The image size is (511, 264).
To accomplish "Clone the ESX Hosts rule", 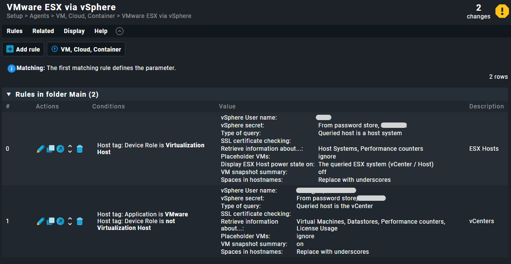I will (51, 149).
